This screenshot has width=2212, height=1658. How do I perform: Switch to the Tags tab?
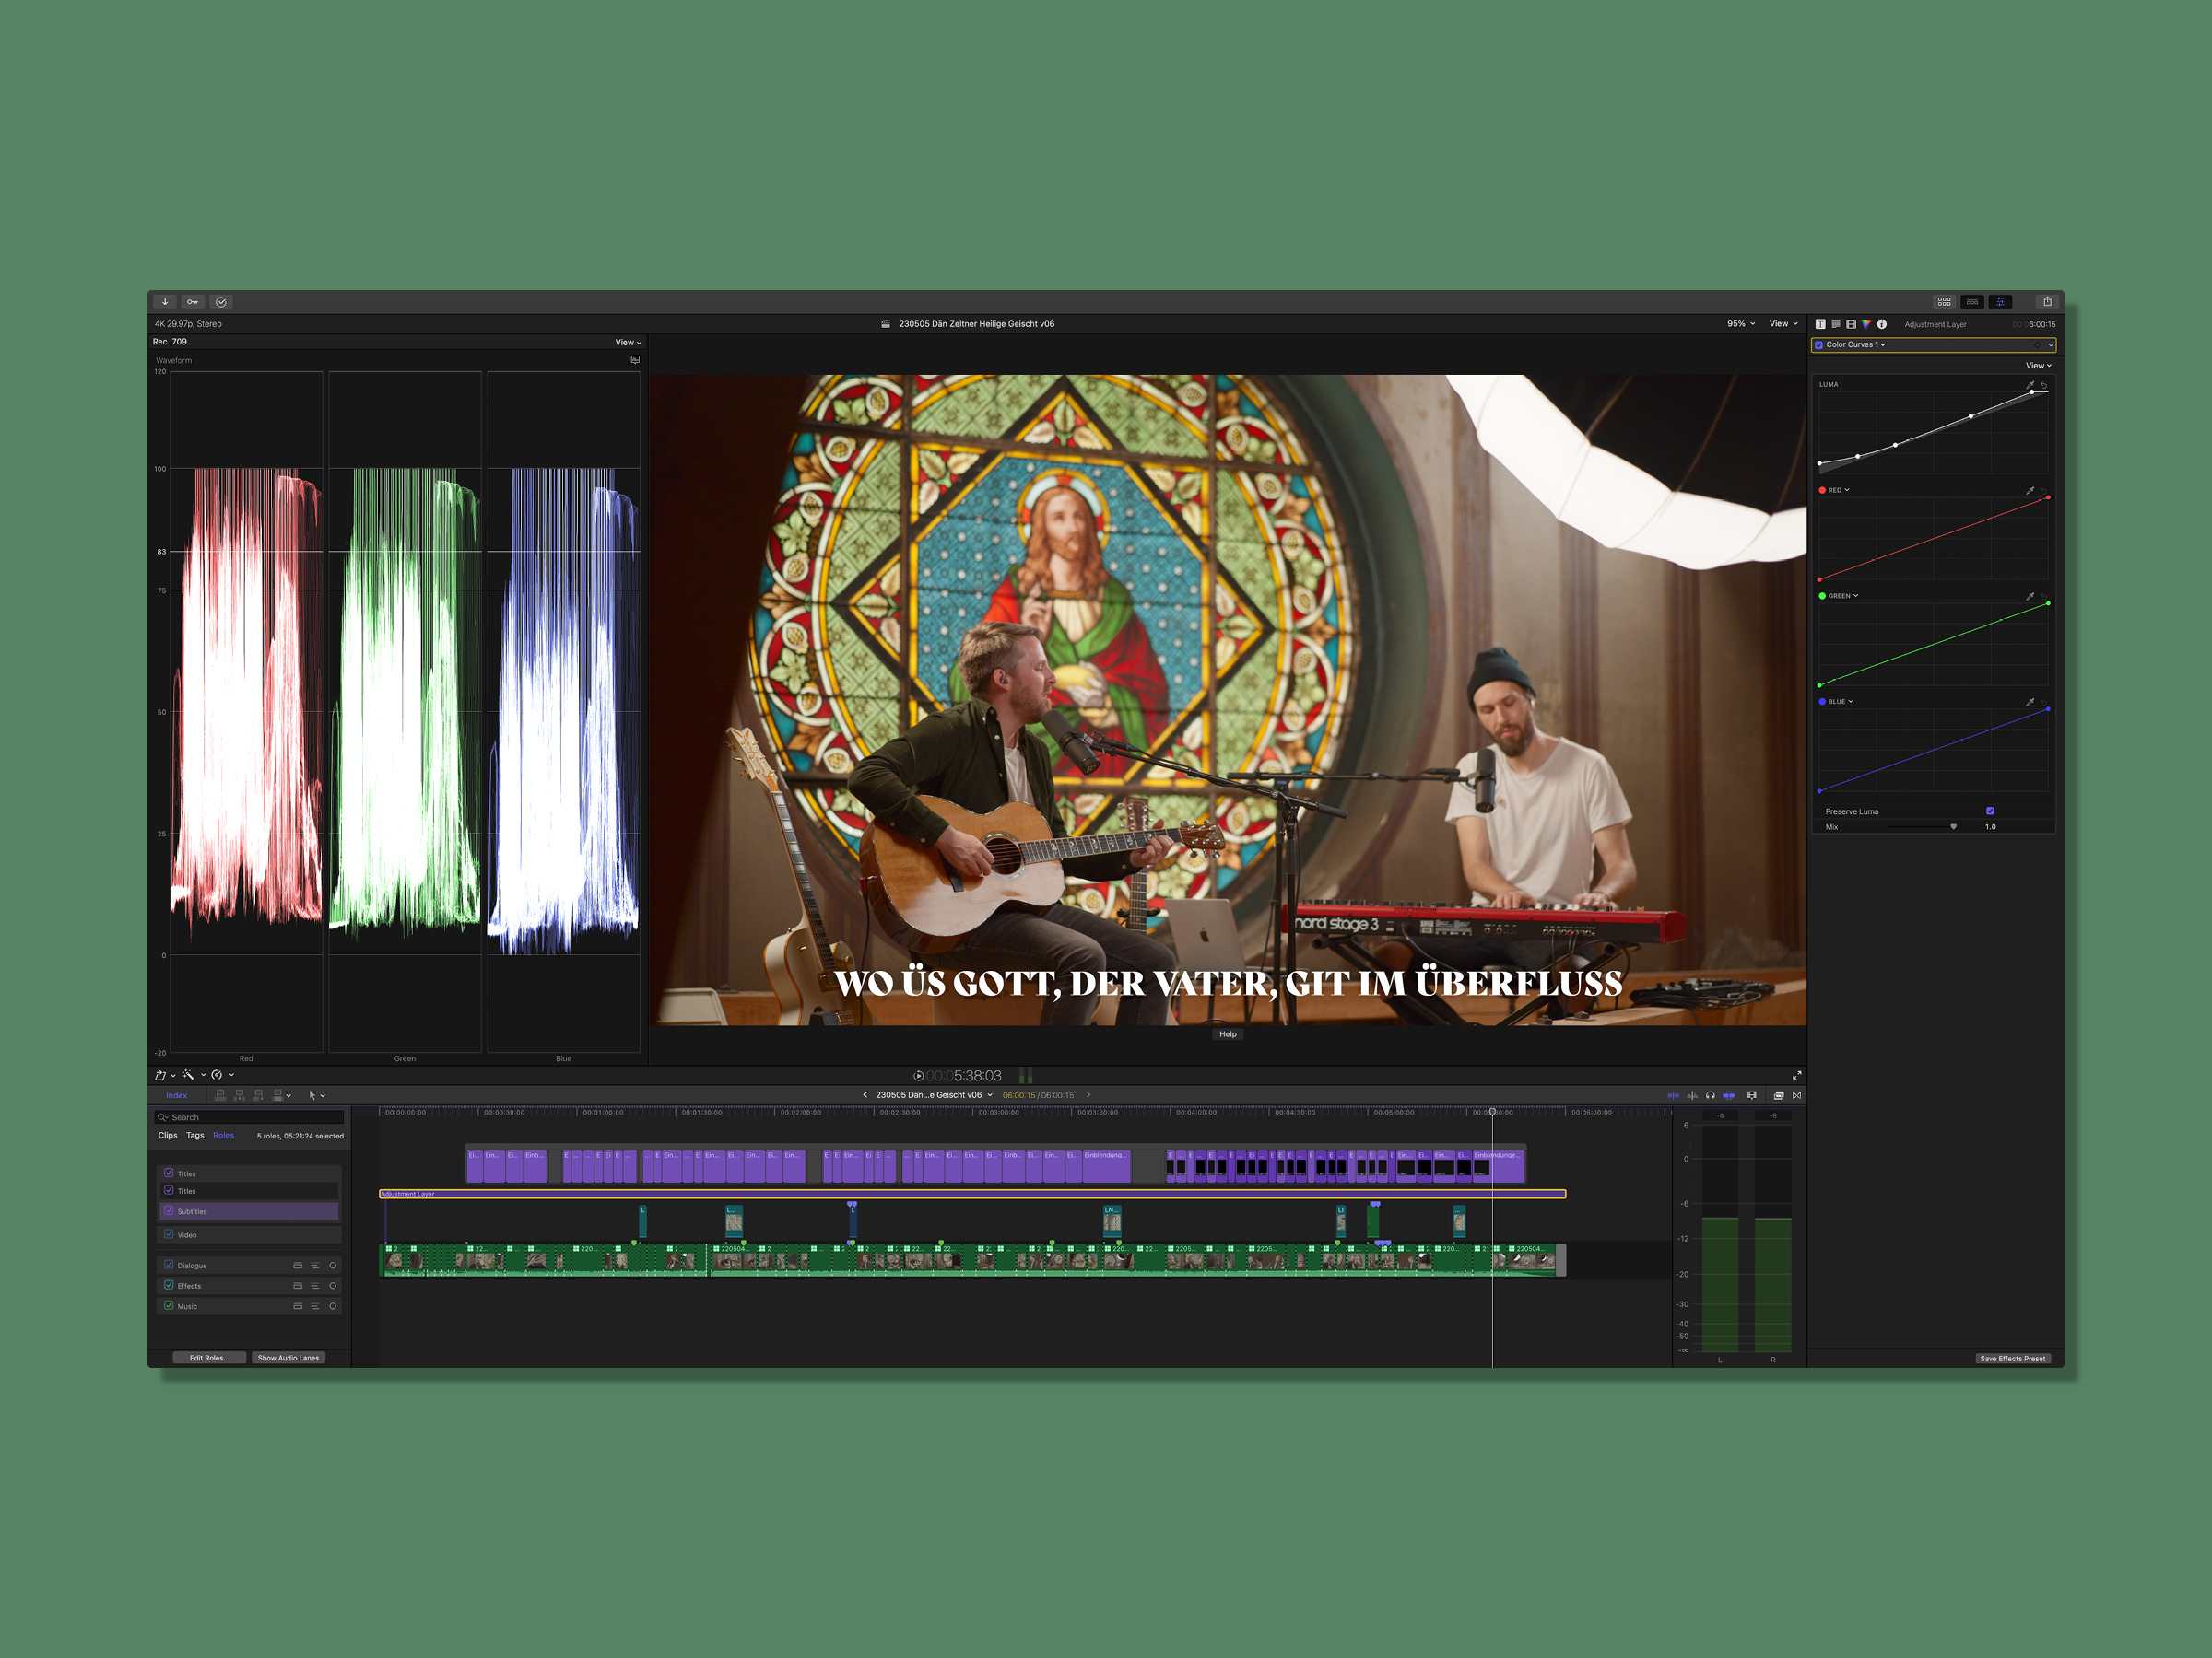(x=195, y=1136)
